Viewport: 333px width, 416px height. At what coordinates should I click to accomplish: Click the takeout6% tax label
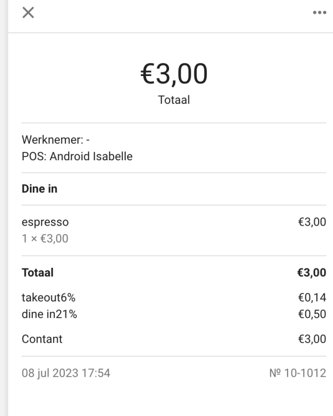(49, 298)
